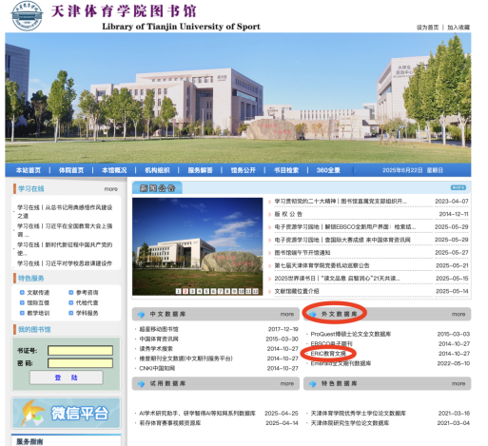Viewport: 488px width, 446px height.
Task: Open 本馆概况 in navigation bar
Action: (x=114, y=170)
